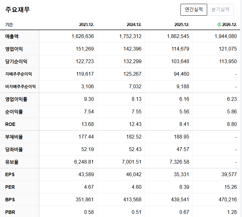Select the 유보율 value 6,248.81

pyautogui.click(x=84, y=162)
